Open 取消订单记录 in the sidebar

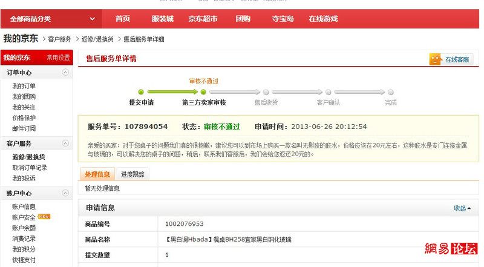[x=30, y=168]
